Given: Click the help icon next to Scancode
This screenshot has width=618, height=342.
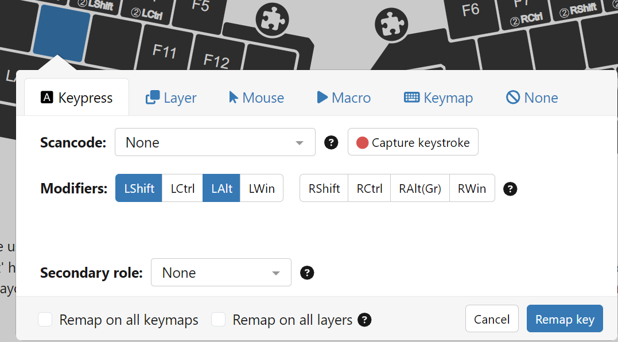Looking at the screenshot, I should click(x=331, y=142).
